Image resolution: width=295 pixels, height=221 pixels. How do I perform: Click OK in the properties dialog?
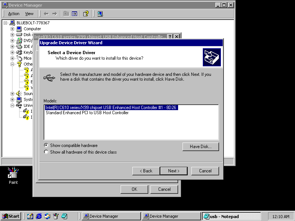(134, 189)
